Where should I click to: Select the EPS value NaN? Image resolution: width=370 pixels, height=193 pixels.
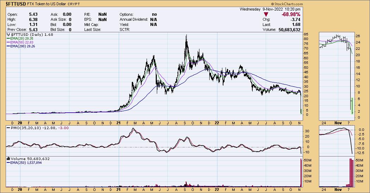[103, 20]
